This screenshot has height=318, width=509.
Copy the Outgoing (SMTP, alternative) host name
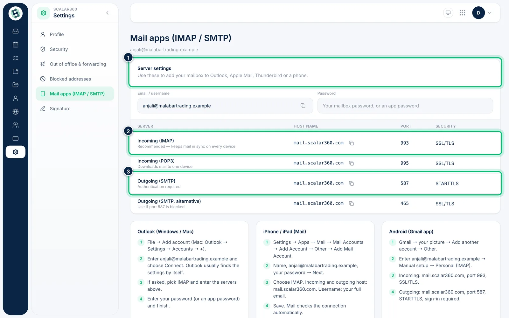351,204
